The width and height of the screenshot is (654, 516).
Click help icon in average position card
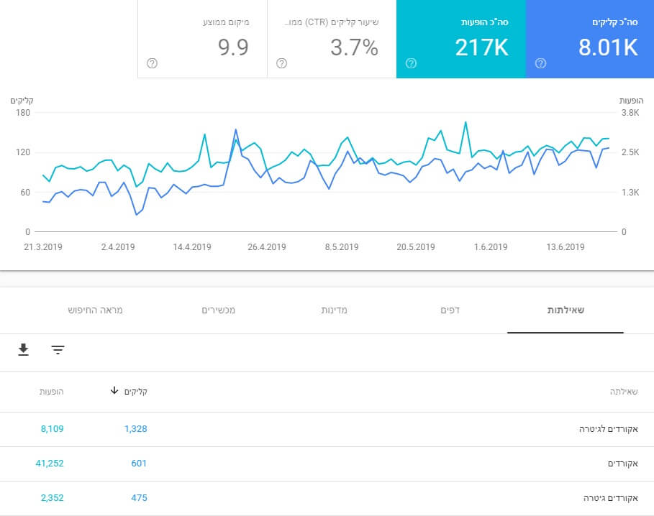pos(153,63)
